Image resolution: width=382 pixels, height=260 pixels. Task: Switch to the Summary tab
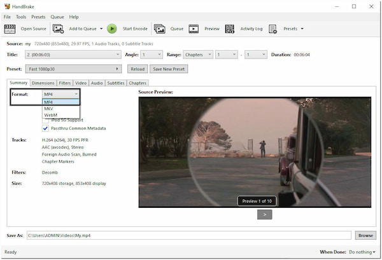(x=18, y=83)
